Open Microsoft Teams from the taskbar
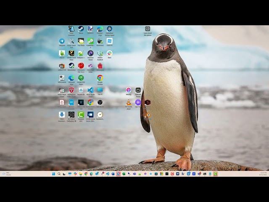269x202 pixels. click(134, 174)
